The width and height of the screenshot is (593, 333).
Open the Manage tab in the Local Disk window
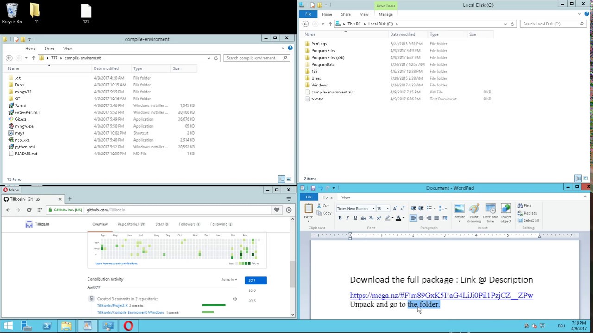(385, 14)
